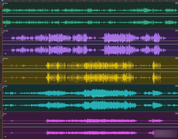Click the fade-in handle on the drums clip
This screenshot has width=178, height=139.
pos(3,60)
